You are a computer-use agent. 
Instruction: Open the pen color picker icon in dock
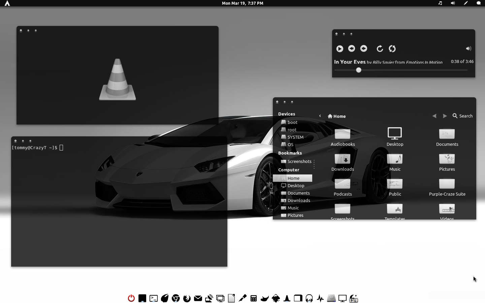point(243,298)
